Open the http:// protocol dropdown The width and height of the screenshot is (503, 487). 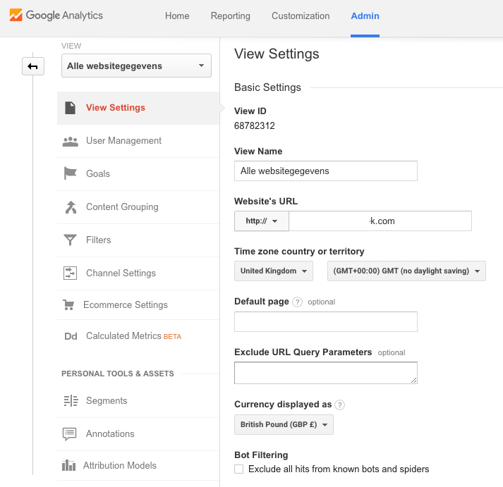click(262, 221)
